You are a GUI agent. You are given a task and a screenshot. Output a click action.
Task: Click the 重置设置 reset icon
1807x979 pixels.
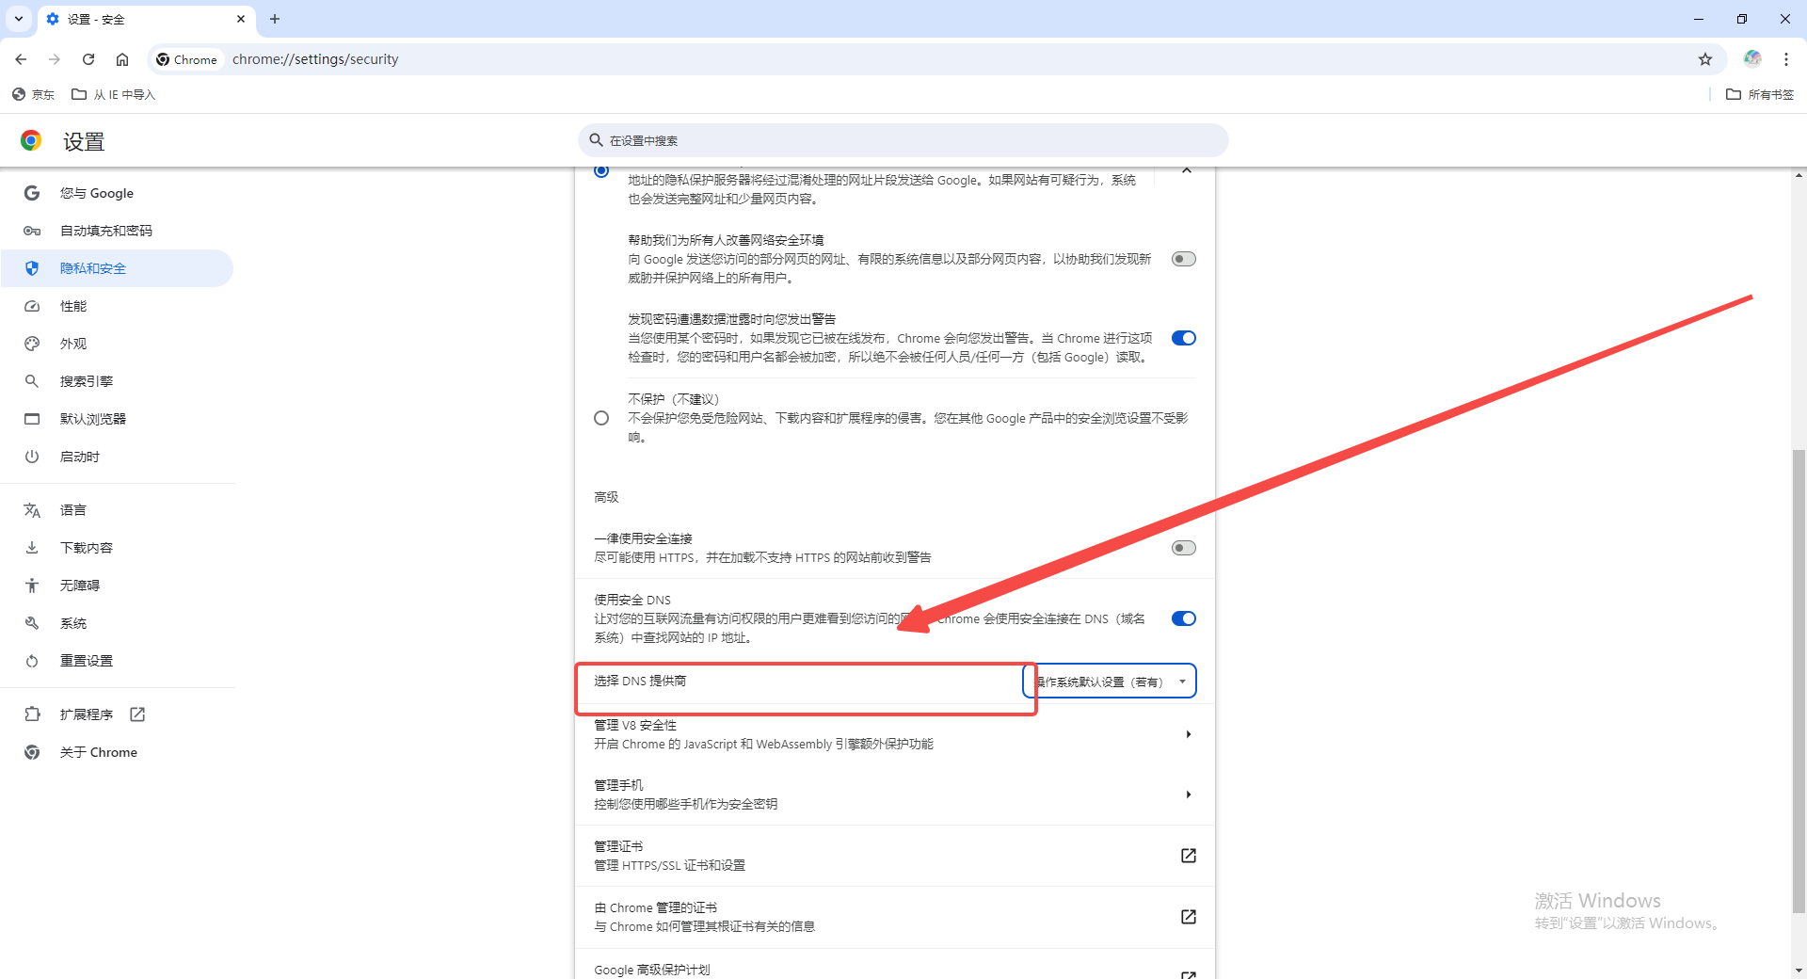[32, 661]
